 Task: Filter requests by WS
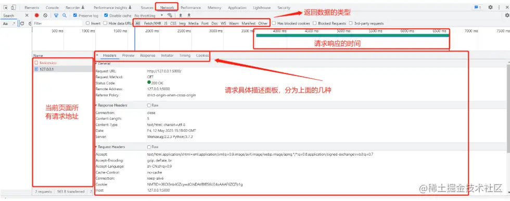223,23
